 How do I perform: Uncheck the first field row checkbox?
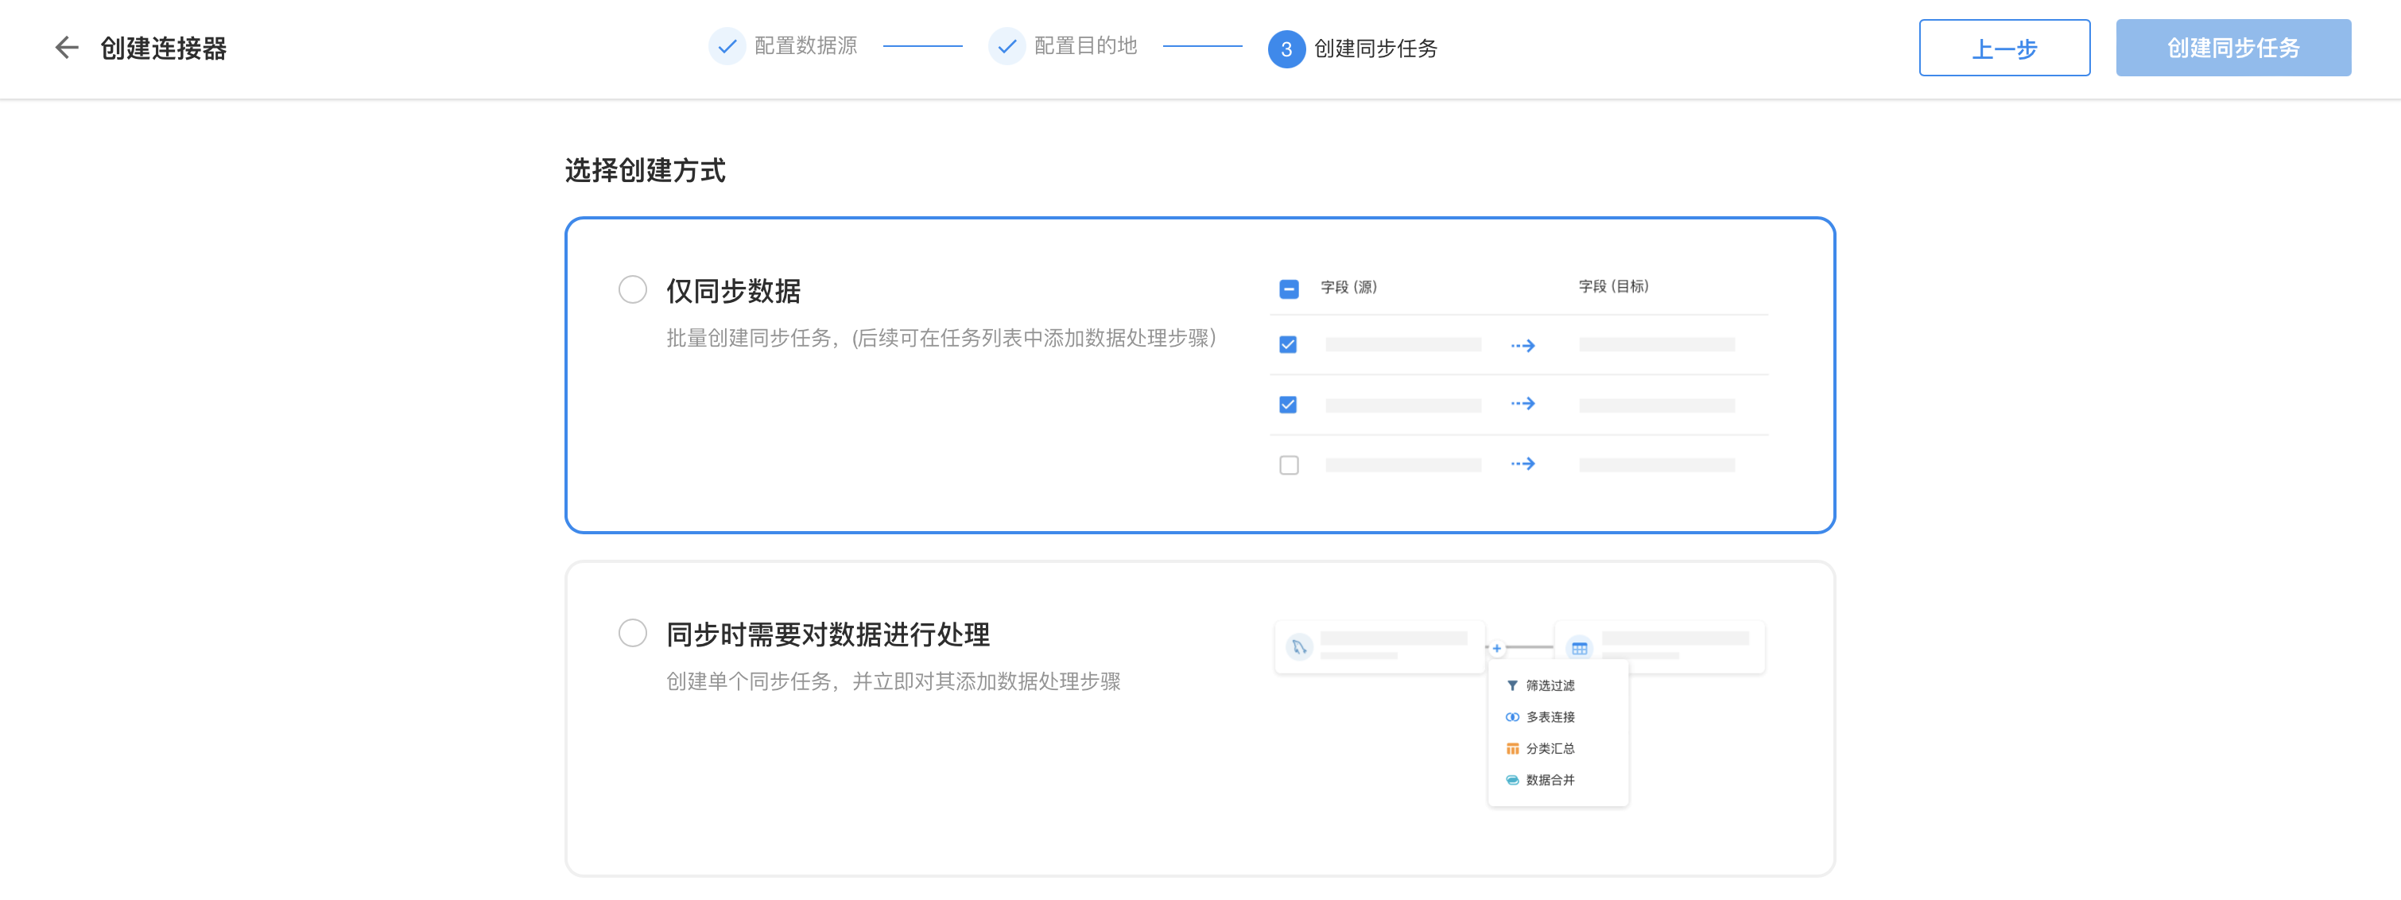point(1288,345)
